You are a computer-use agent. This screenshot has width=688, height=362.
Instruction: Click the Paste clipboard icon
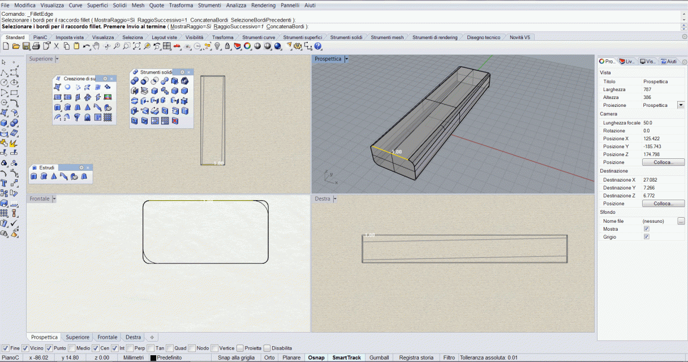tap(76, 46)
